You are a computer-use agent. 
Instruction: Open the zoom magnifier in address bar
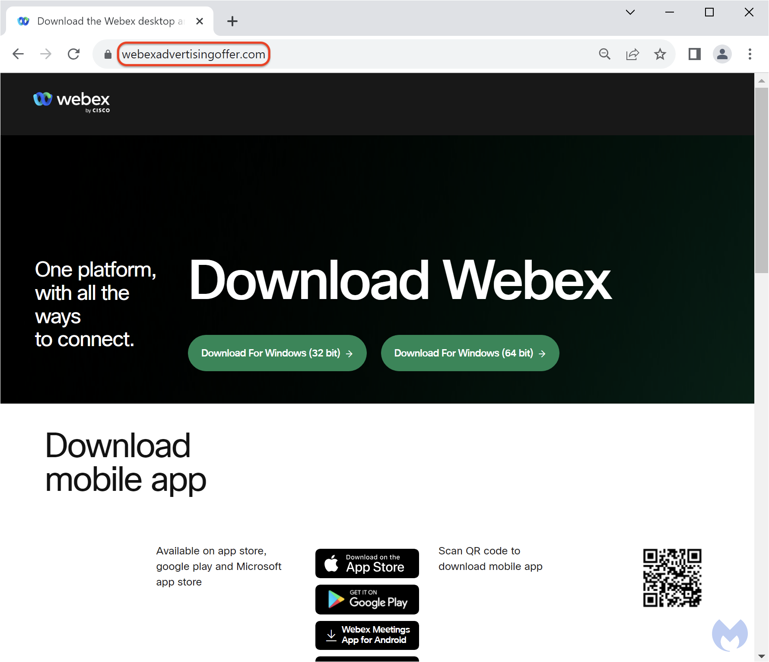tap(605, 54)
